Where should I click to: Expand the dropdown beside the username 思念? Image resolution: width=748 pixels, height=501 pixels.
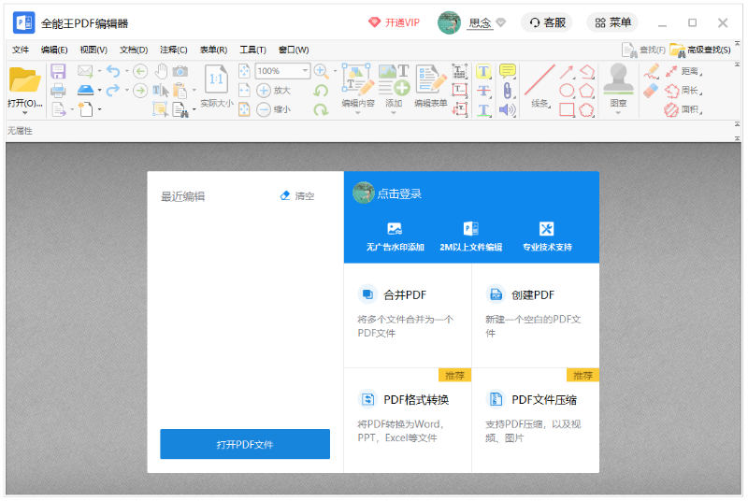coord(501,22)
